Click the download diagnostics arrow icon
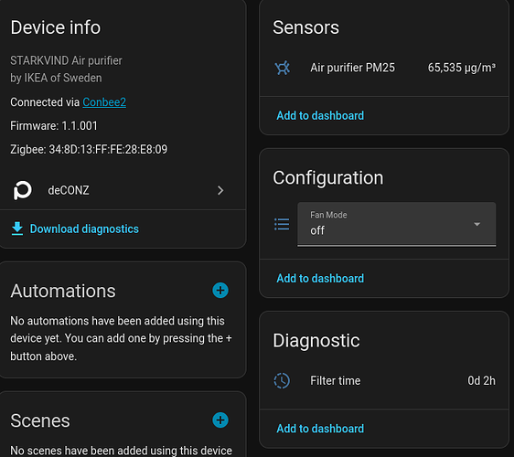This screenshot has width=514, height=457. point(17,228)
